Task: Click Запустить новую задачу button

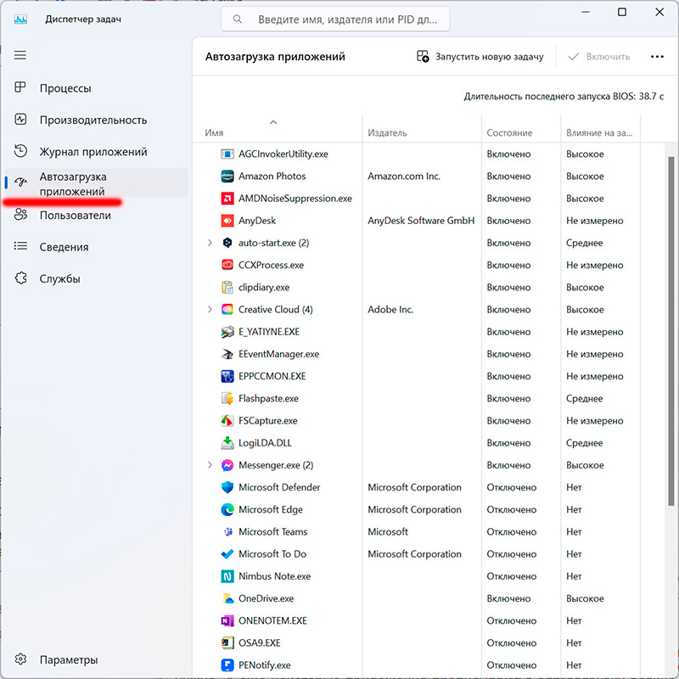Action: pyautogui.click(x=480, y=57)
